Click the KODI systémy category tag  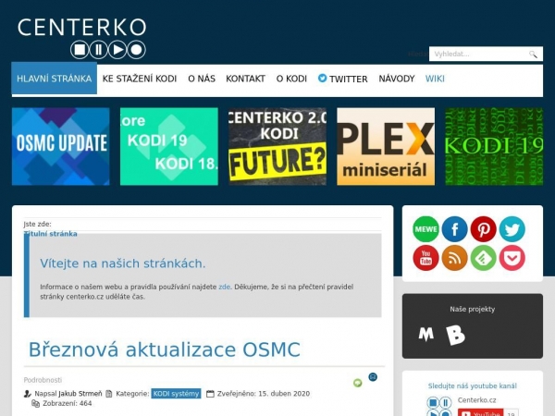tap(176, 394)
